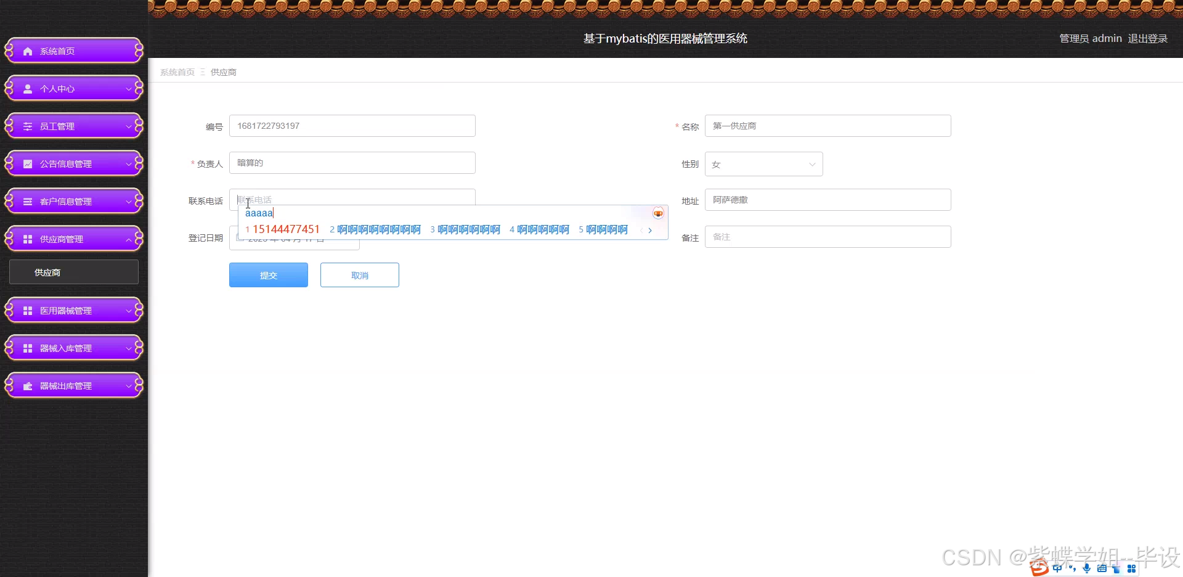Image resolution: width=1183 pixels, height=577 pixels.
Task: Activate the microphone voice input icon
Action: coord(1087,568)
